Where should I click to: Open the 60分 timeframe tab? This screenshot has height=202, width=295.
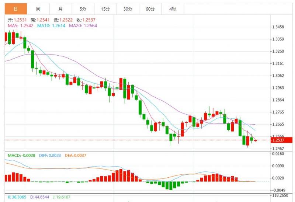point(150,9)
